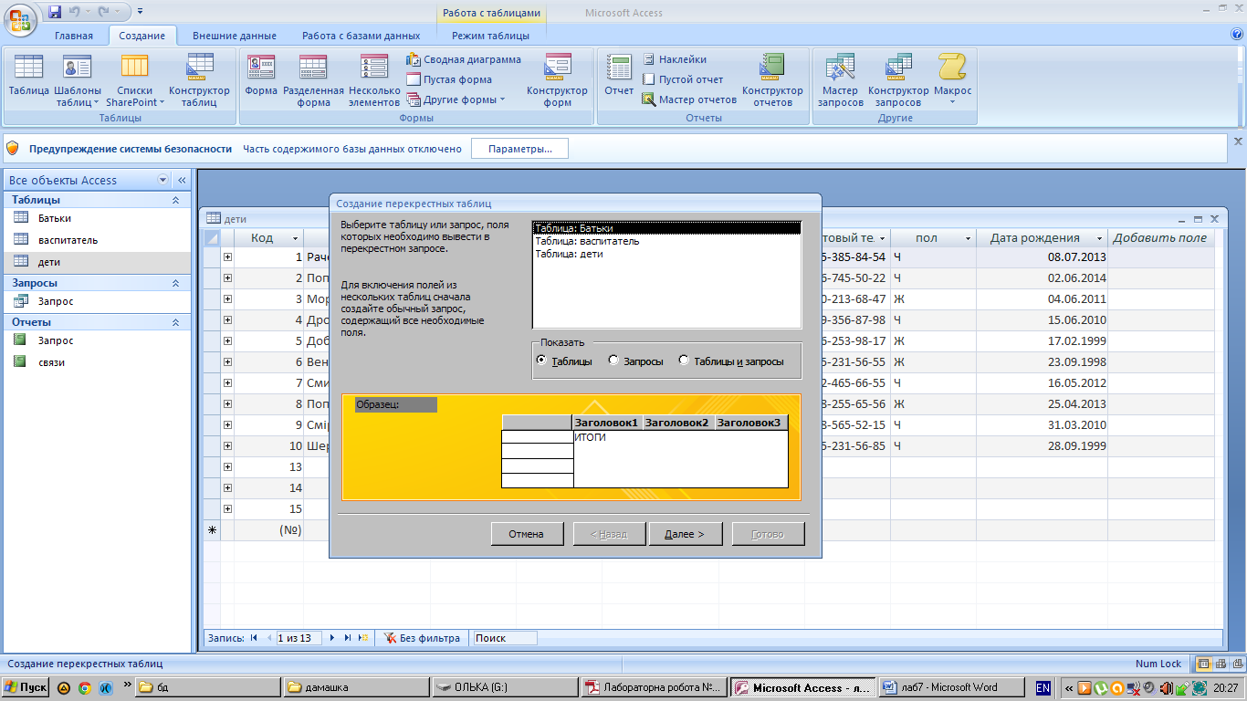Go to first record in navigator
The width and height of the screenshot is (1247, 701).
pos(254,638)
